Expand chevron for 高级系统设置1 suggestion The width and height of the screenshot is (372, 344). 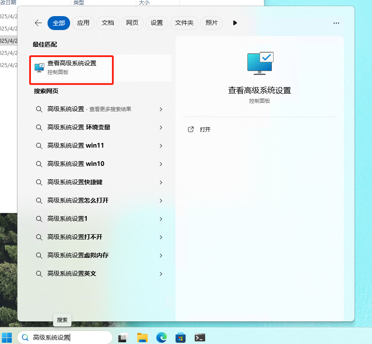coord(161,219)
